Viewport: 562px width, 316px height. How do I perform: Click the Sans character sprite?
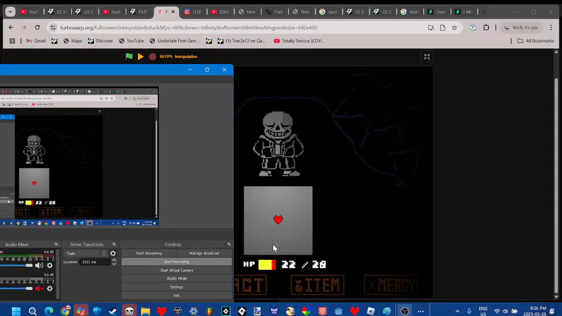pos(278,144)
